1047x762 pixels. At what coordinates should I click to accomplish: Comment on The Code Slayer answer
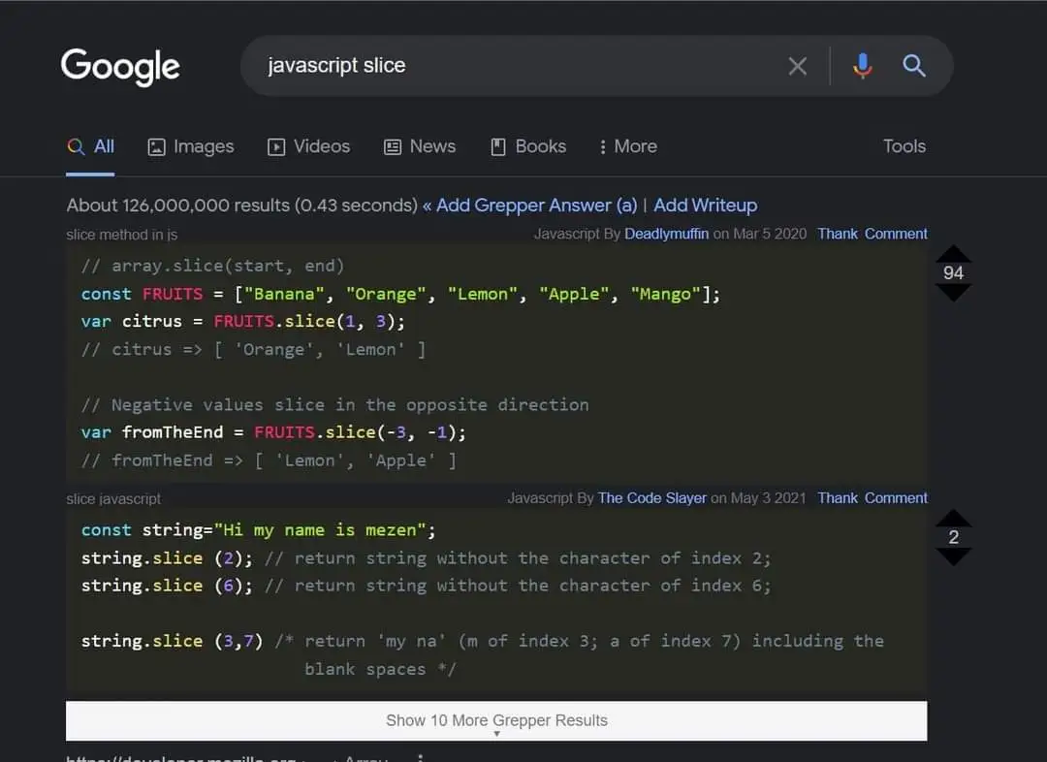coord(896,498)
